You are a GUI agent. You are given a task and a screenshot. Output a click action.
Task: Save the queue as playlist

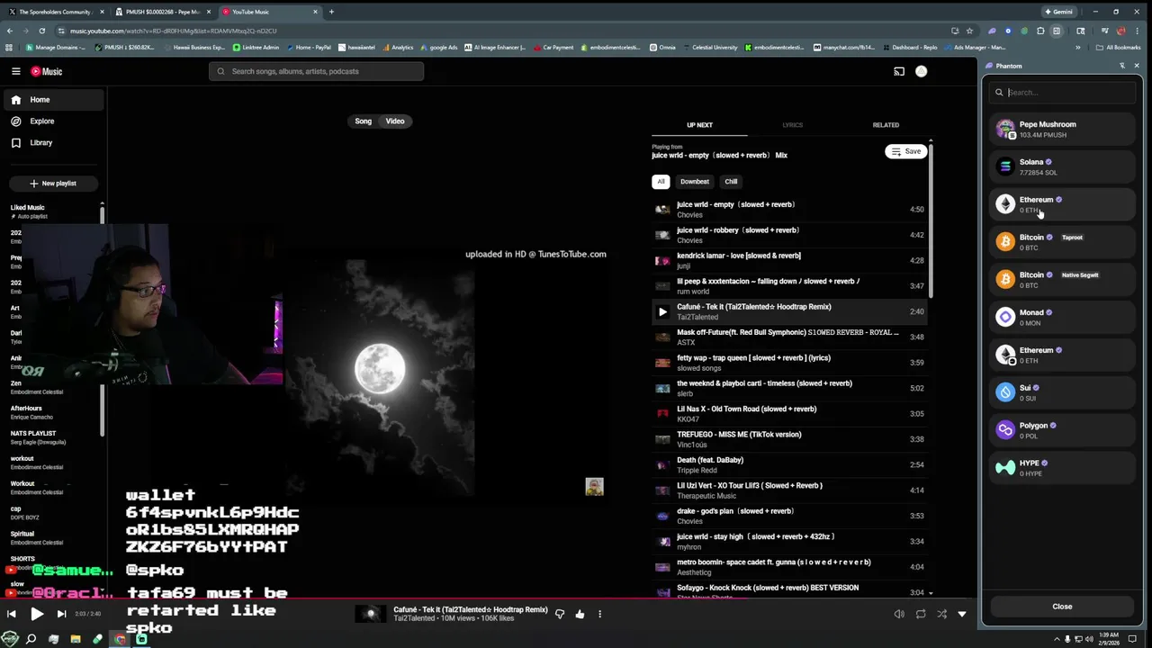(905, 151)
